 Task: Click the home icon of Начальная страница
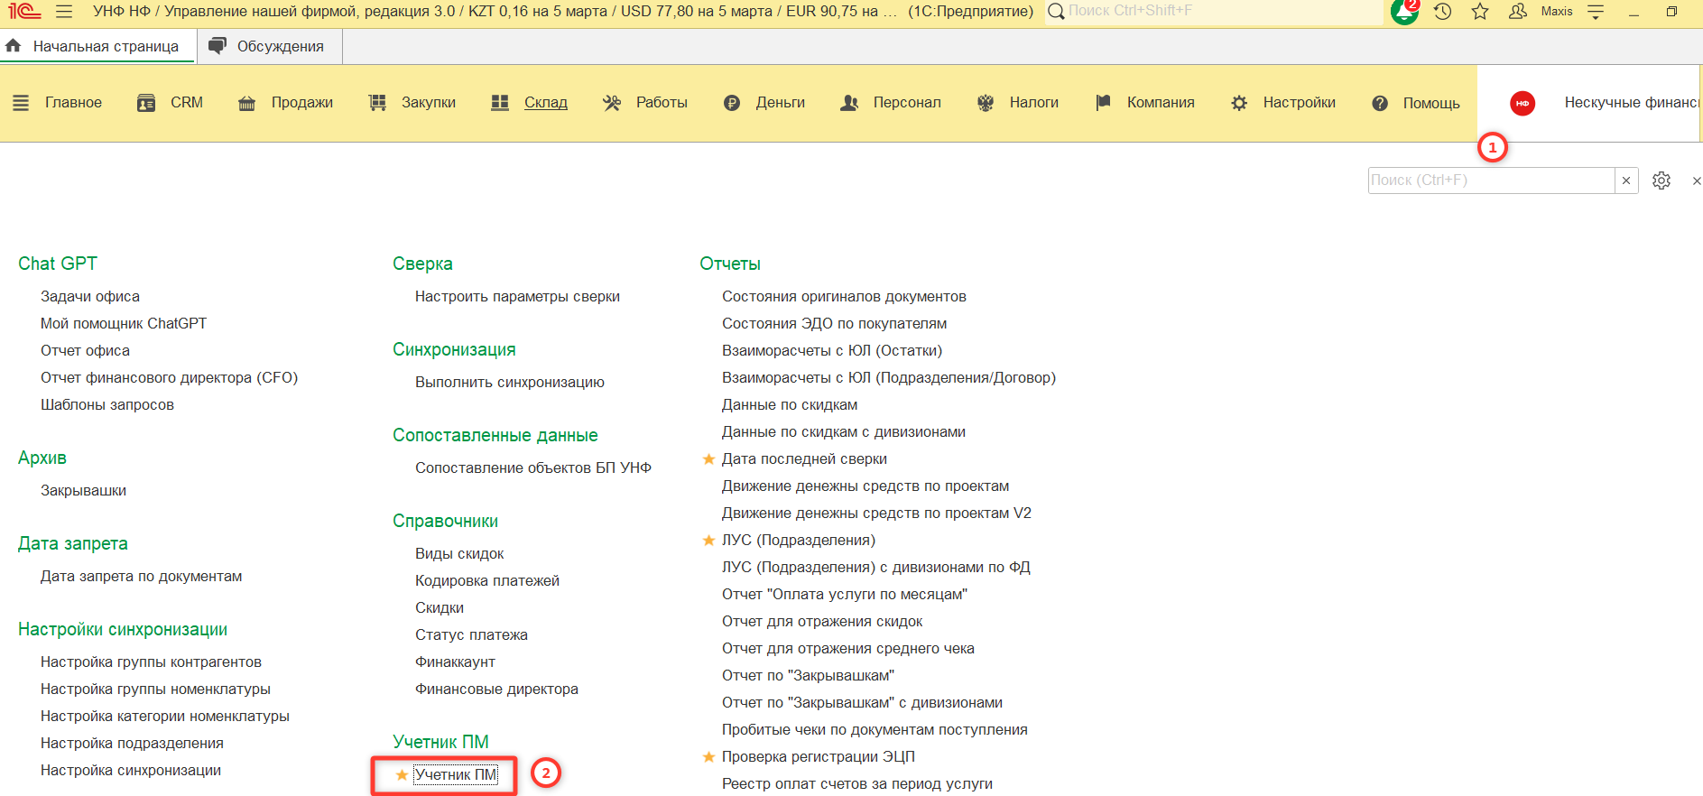click(14, 46)
